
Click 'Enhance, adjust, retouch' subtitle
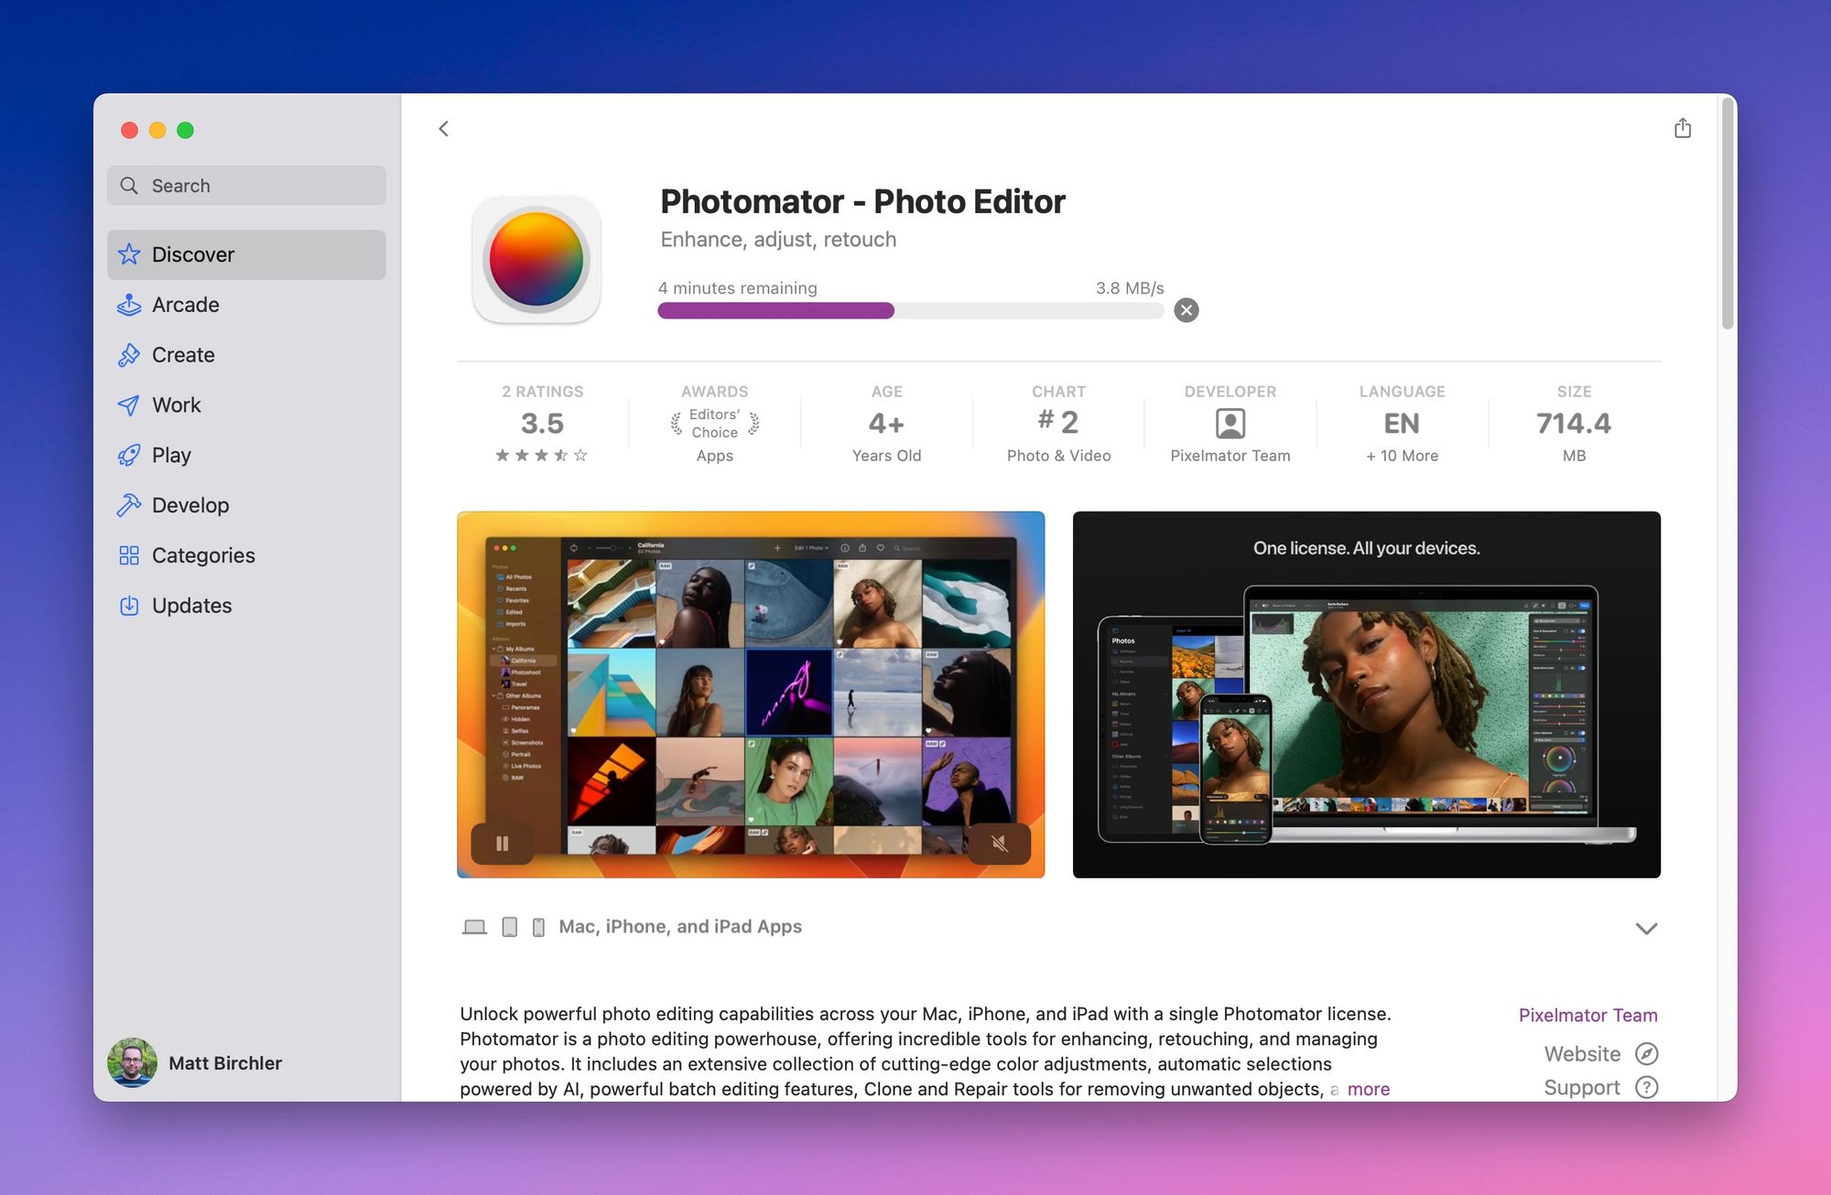778,240
